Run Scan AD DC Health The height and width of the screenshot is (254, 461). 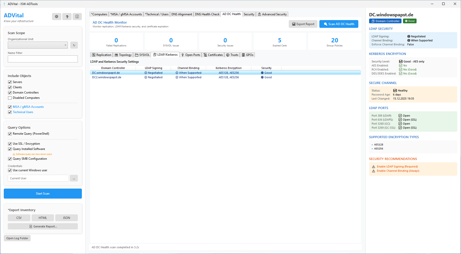[339, 24]
